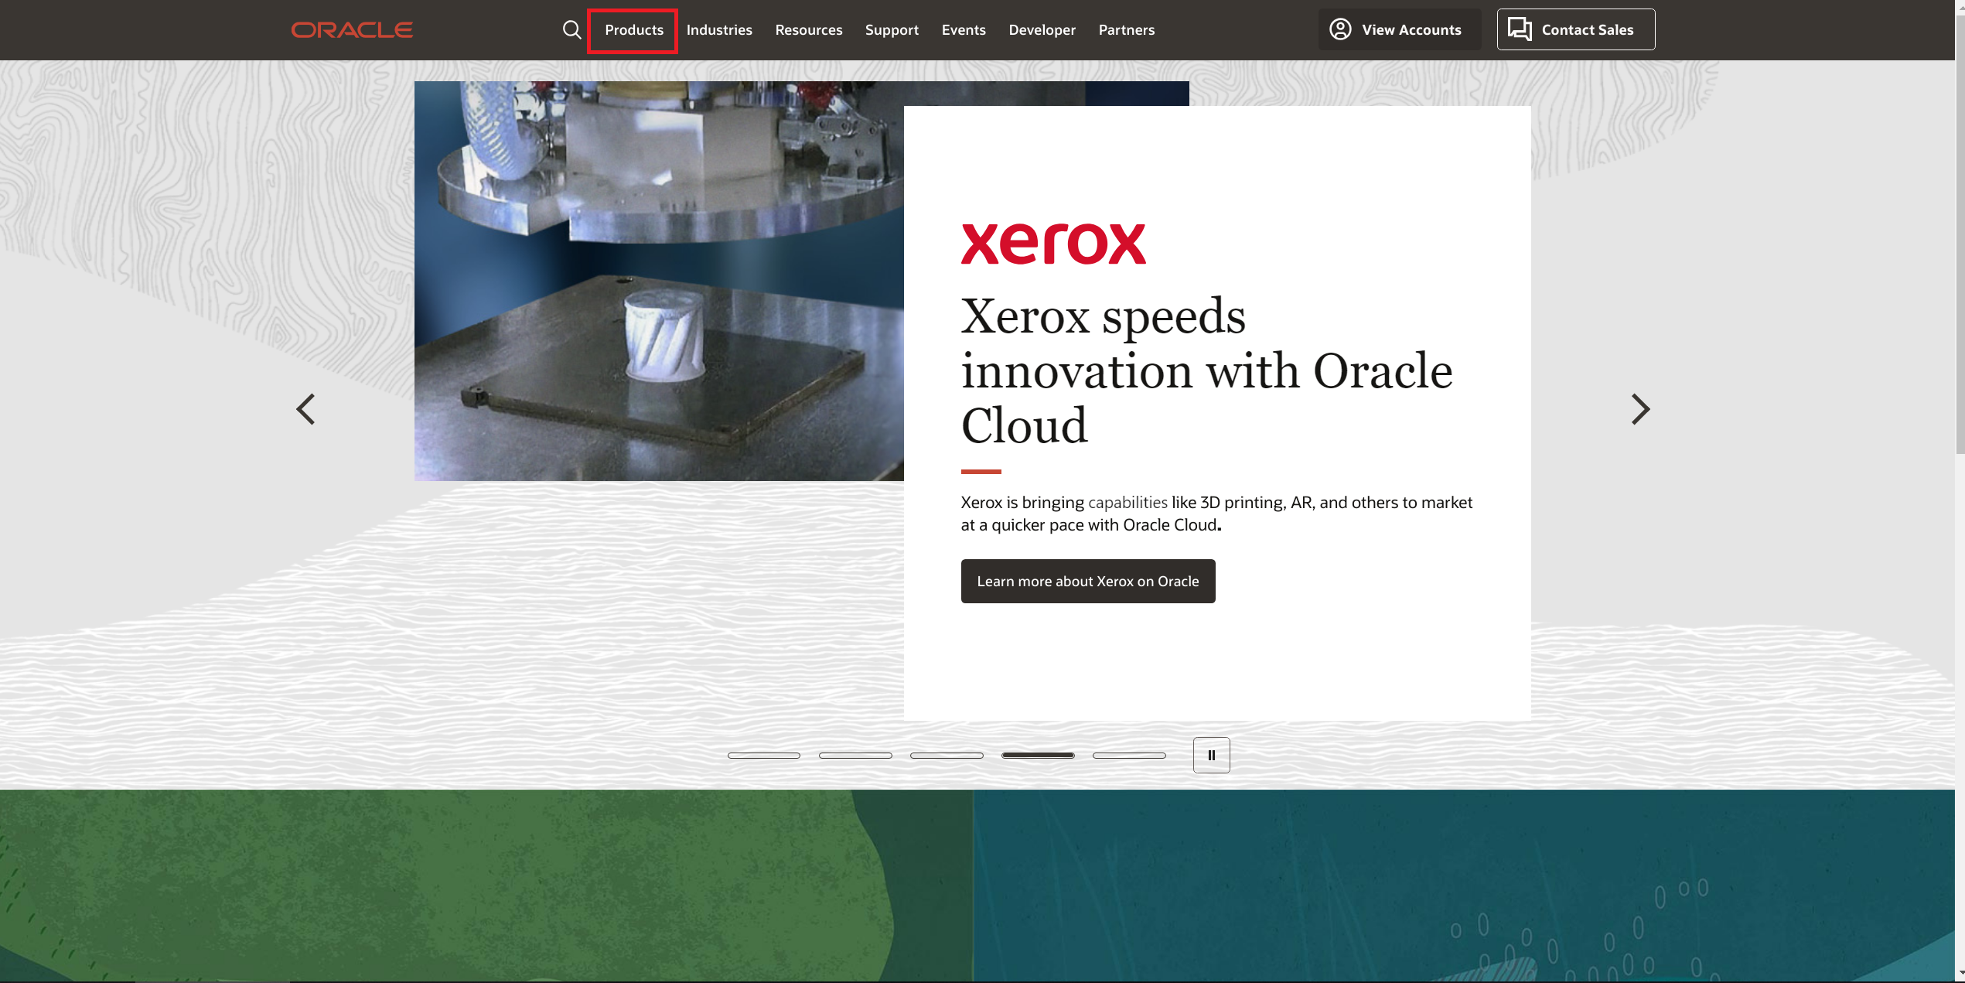Pause the carousel autoplay

(x=1211, y=756)
